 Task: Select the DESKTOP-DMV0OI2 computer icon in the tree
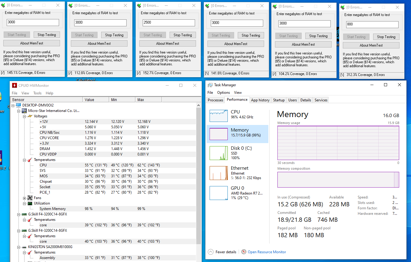(x=18, y=105)
